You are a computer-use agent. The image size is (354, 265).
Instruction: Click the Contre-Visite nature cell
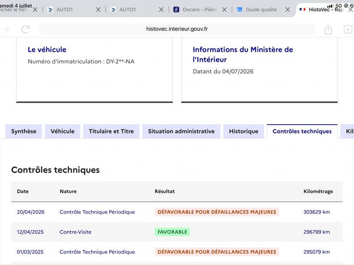click(75, 232)
